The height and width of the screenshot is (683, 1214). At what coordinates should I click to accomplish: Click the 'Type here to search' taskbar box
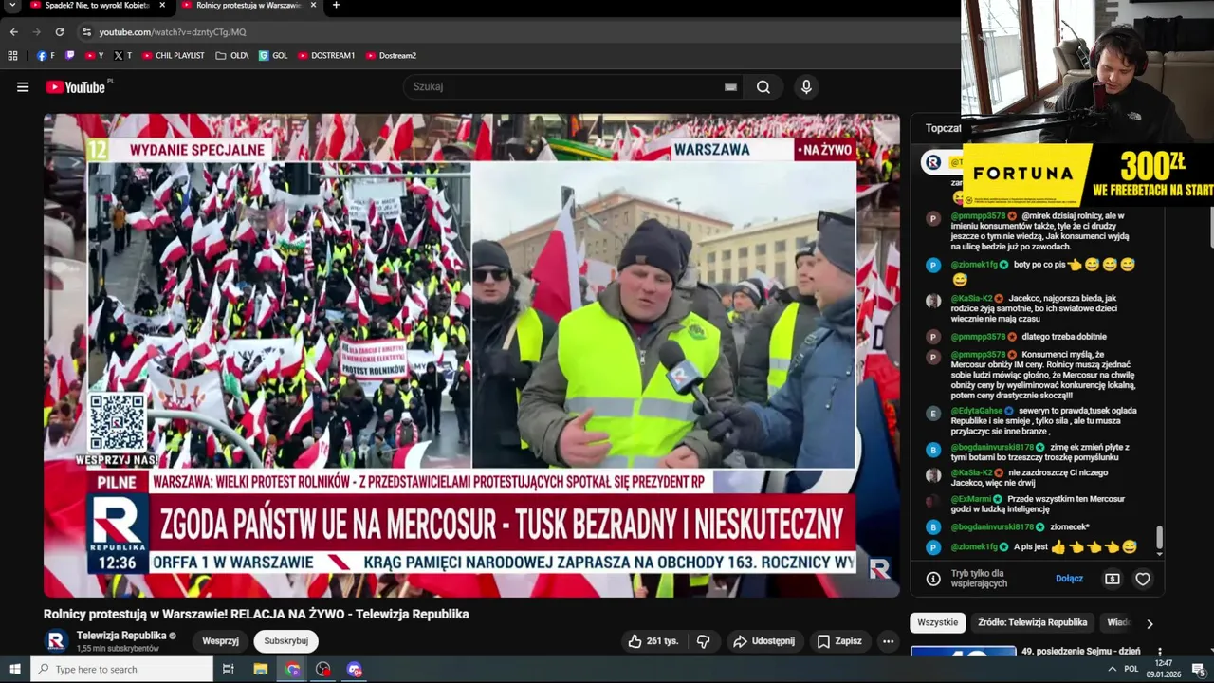(x=121, y=670)
